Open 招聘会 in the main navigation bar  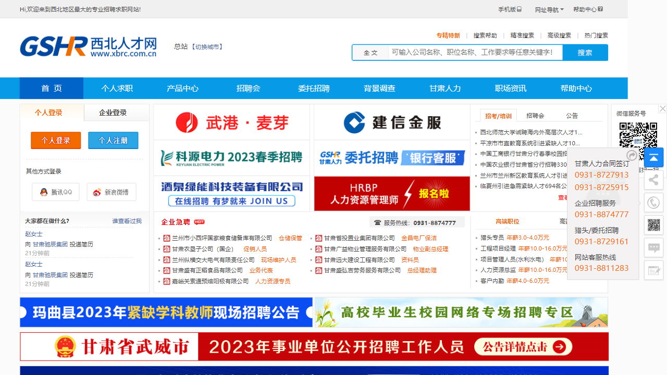click(249, 88)
